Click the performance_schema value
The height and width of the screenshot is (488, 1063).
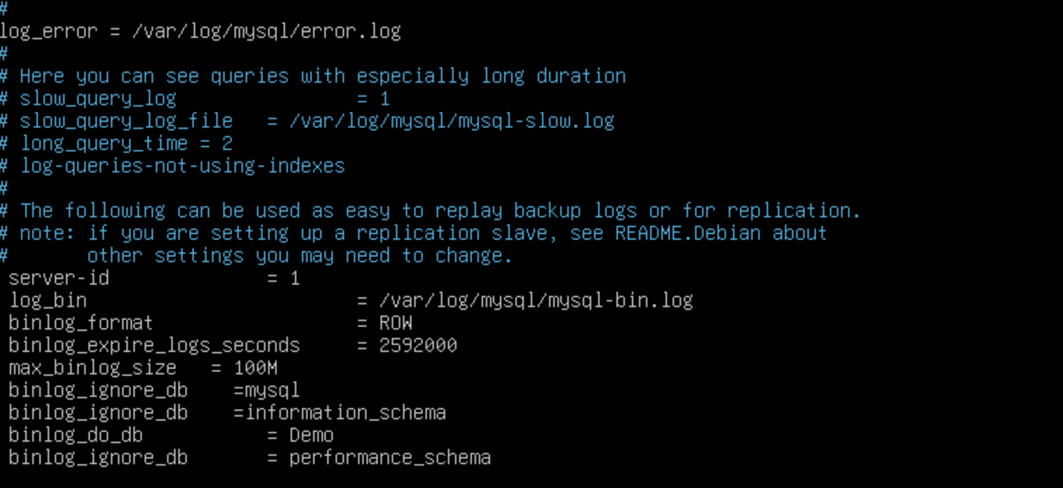click(390, 458)
